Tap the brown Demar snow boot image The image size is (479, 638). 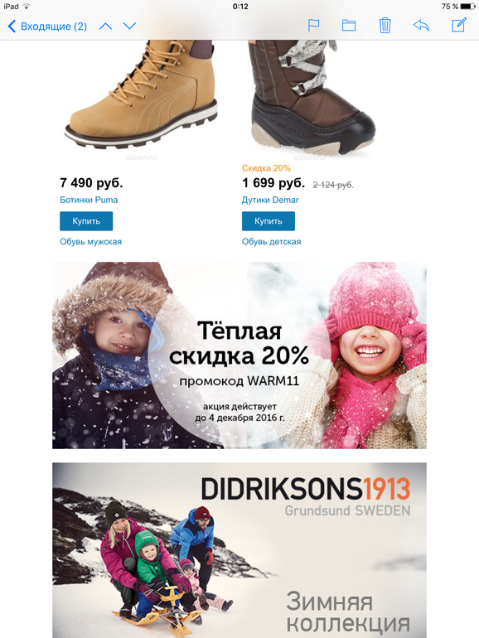(312, 98)
